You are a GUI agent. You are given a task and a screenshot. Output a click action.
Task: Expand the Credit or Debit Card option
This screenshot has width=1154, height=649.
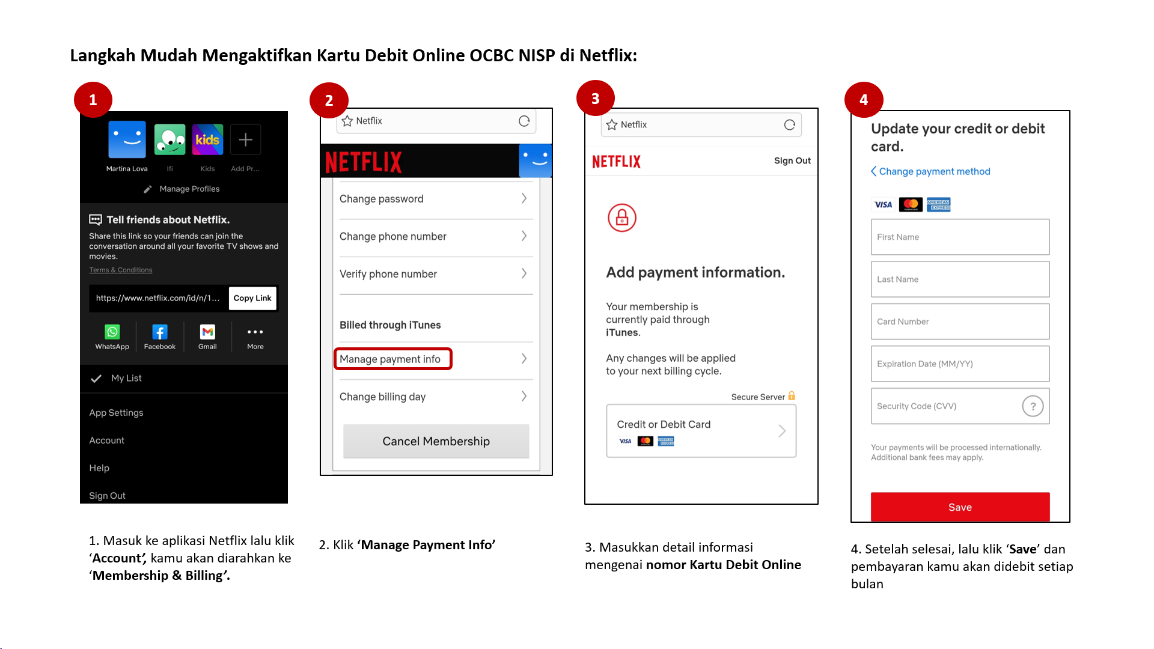tap(701, 431)
